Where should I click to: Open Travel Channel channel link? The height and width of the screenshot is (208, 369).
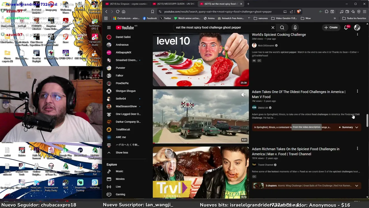point(266,165)
